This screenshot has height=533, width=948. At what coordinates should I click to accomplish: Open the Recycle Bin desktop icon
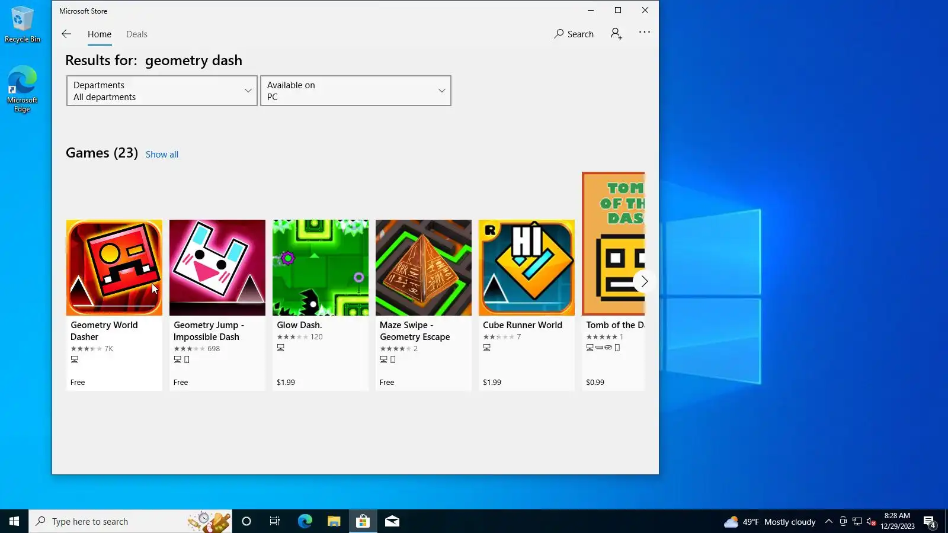coord(23,24)
